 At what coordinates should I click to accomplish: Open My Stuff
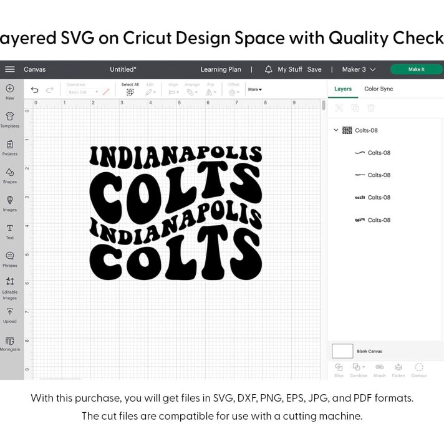(290, 69)
